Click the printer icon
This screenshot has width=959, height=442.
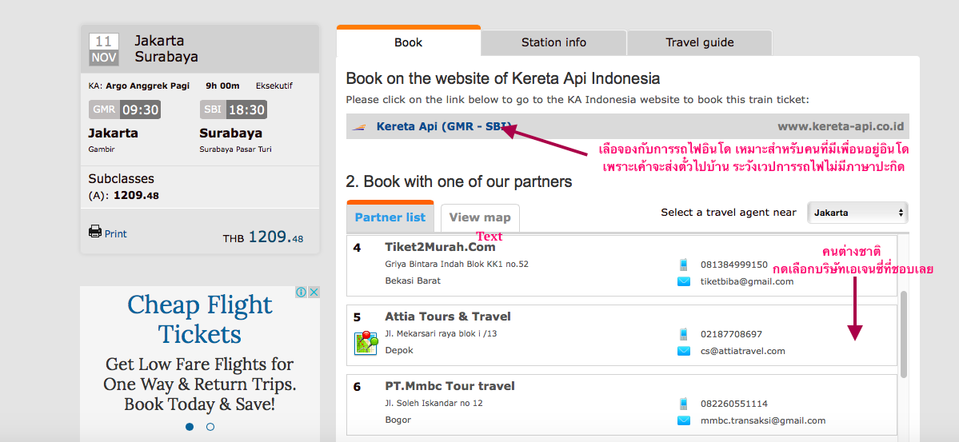pos(95,232)
